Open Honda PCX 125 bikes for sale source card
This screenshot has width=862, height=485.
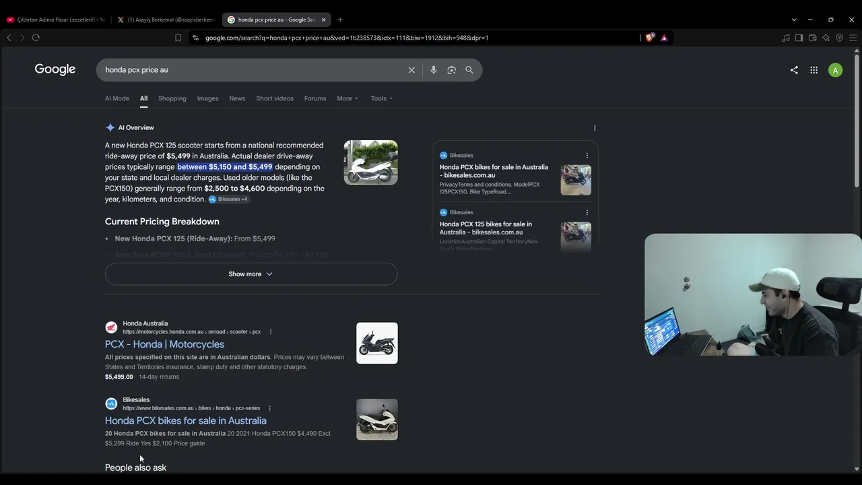[x=486, y=228]
